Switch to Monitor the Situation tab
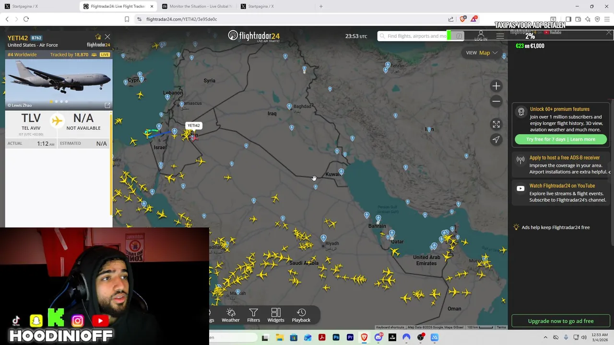Screen dimensions: 614x345 [x=197, y=6]
